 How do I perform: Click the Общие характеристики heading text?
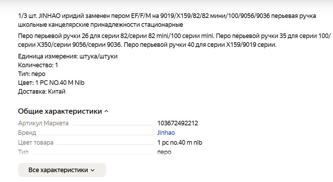60,112
